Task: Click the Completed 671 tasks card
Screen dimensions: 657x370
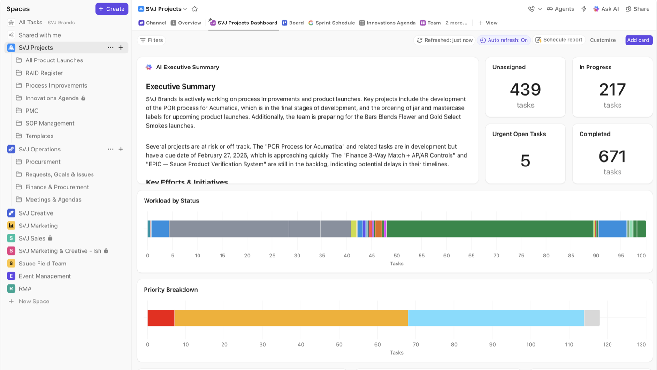Action: [x=612, y=154]
